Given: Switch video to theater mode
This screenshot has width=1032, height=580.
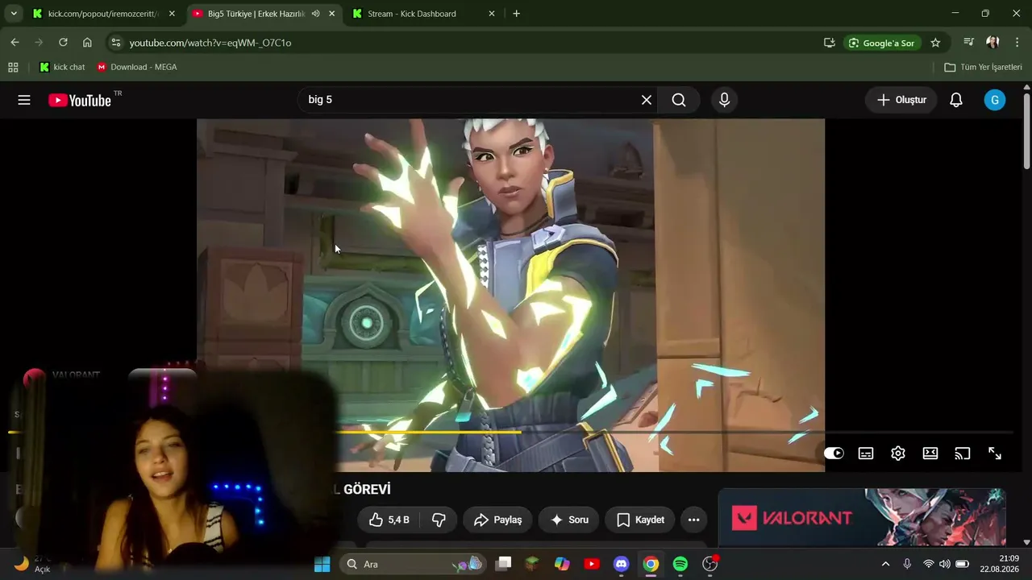Looking at the screenshot, I should tap(930, 454).
